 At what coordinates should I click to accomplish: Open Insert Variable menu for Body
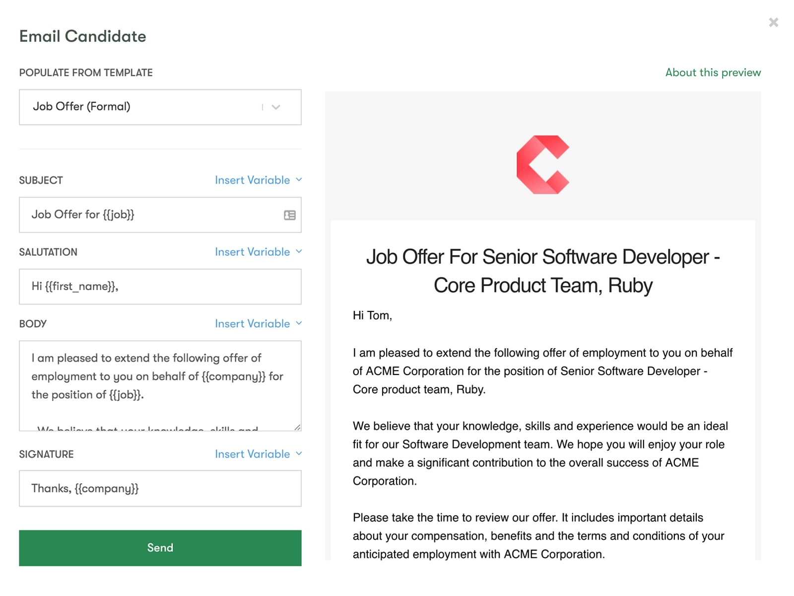(x=252, y=324)
